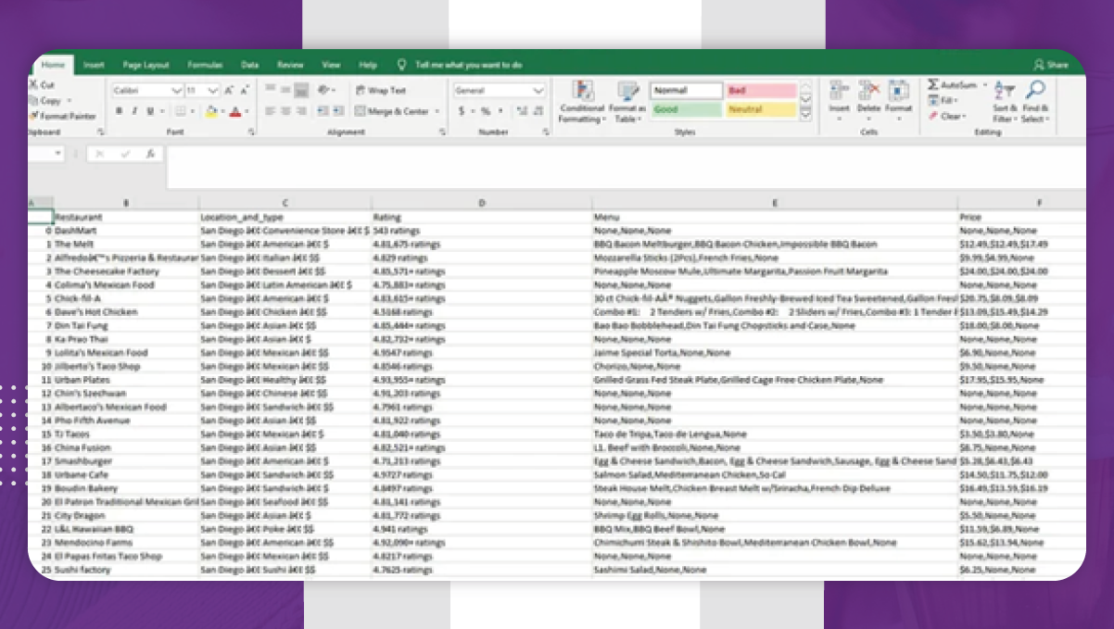Toggle Wrap Text for cells
The image size is (1114, 629).
pos(380,91)
